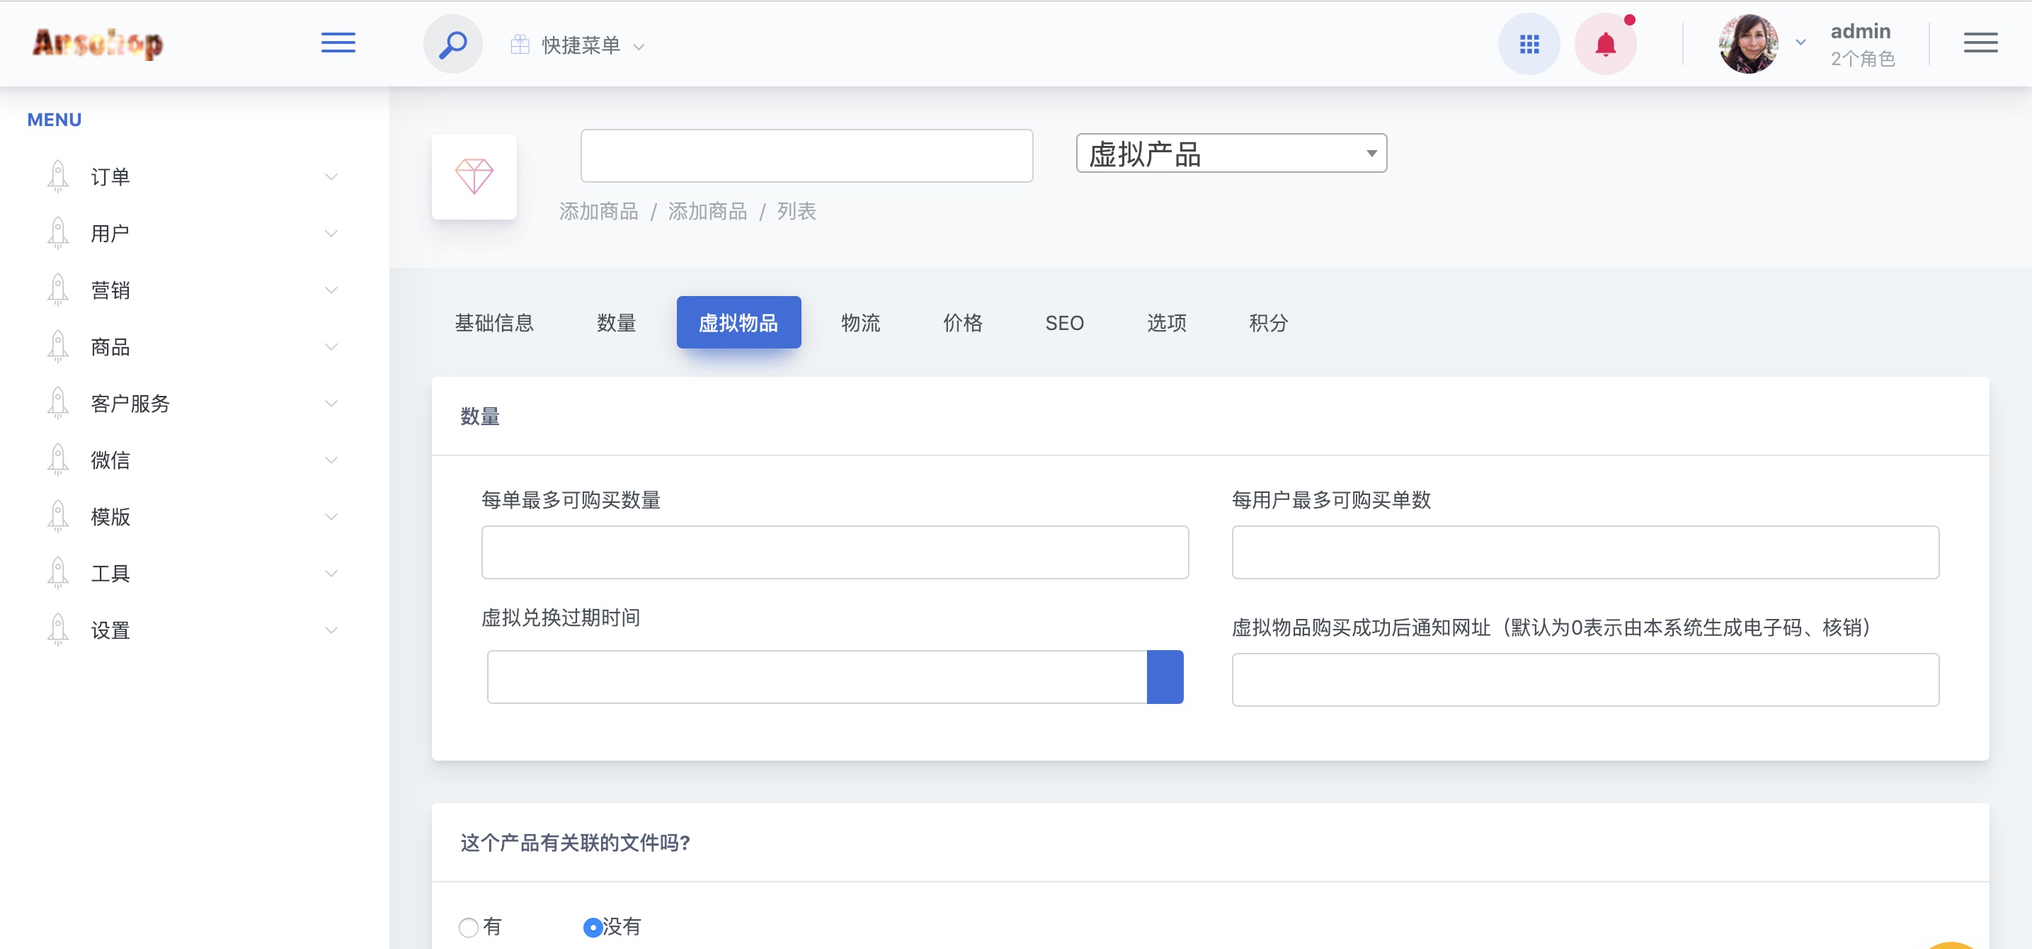Open the 虚拟产品 product type dropdown

(1231, 153)
